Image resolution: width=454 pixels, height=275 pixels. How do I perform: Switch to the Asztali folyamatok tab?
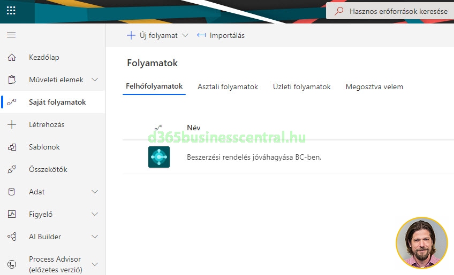coord(228,87)
